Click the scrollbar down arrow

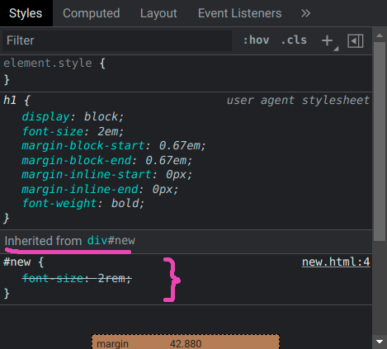[x=380, y=342]
